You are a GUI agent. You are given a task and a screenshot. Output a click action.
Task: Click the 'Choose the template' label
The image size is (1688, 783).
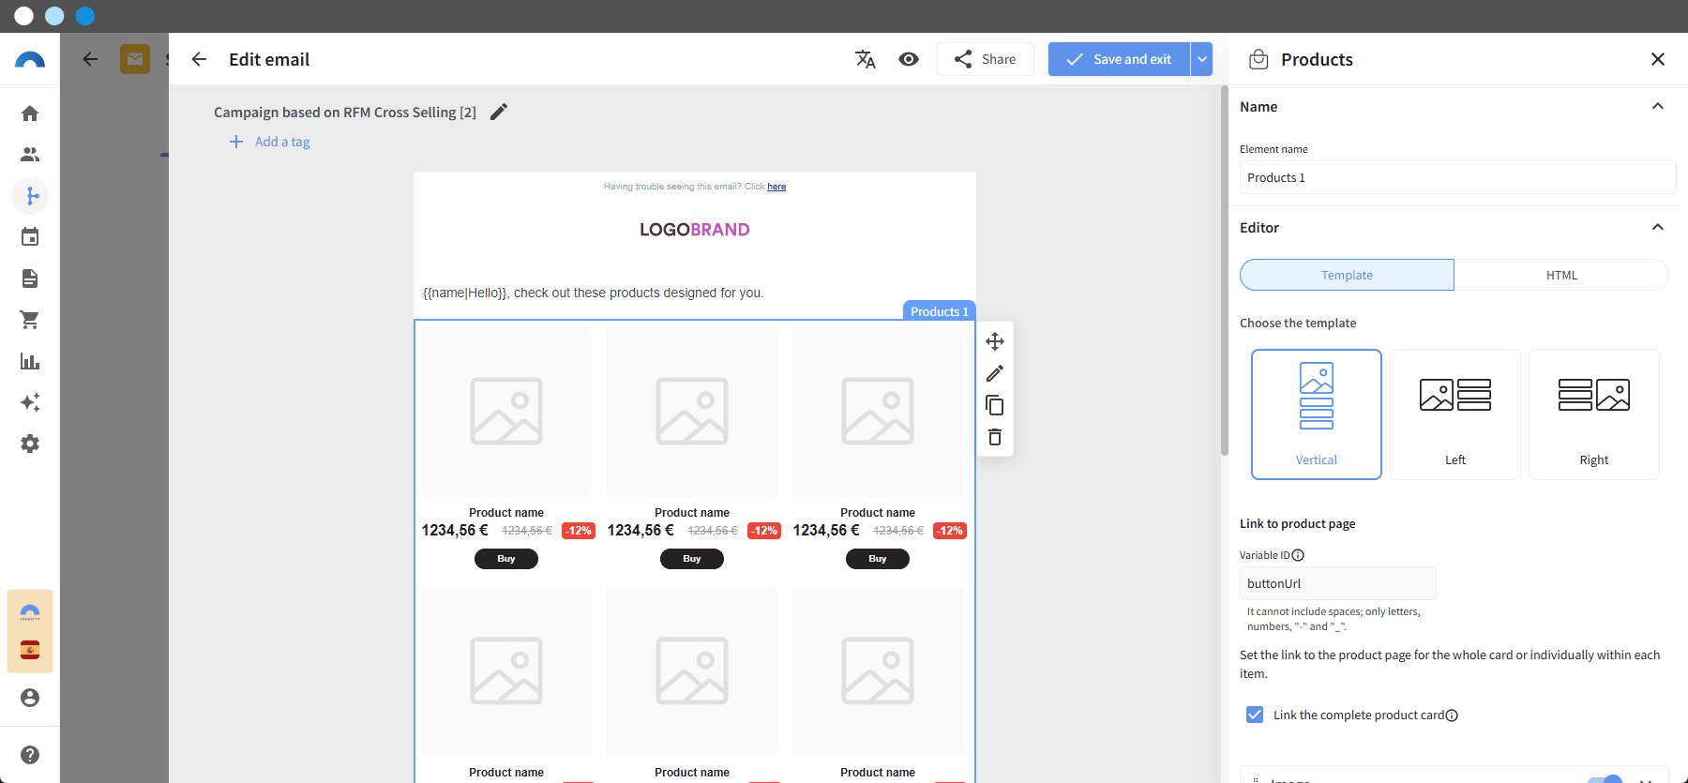(x=1298, y=323)
